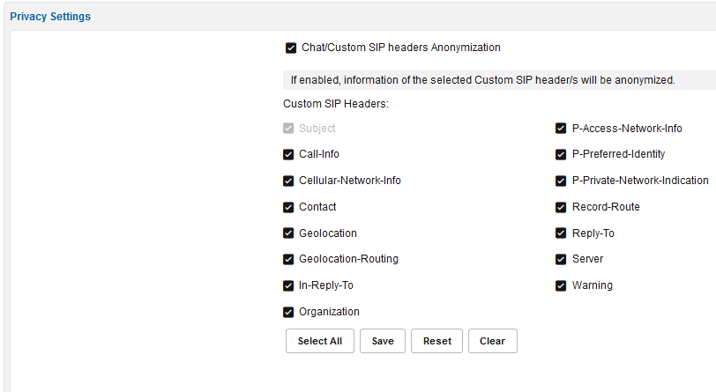Uncheck Cellular-Network-Info header
This screenshot has height=392, width=716.
point(288,181)
